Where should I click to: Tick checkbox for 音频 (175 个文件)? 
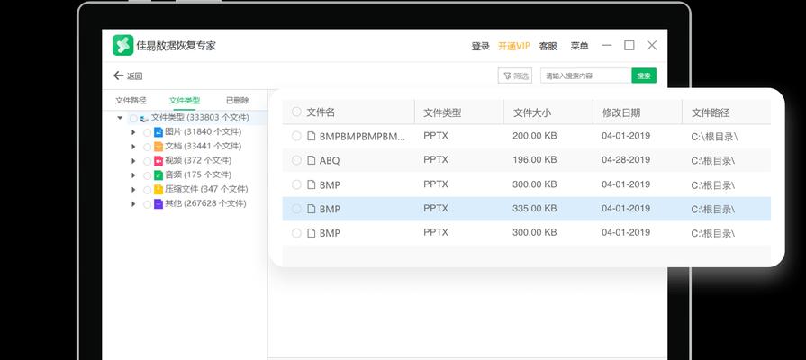147,175
